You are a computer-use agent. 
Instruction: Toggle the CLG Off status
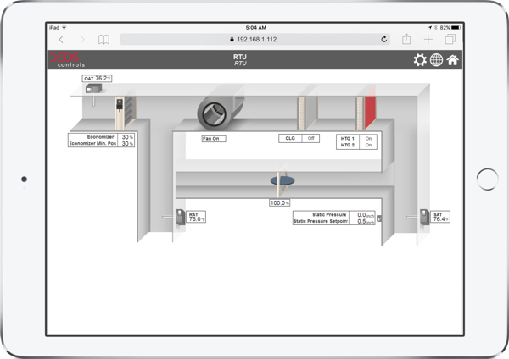point(311,138)
